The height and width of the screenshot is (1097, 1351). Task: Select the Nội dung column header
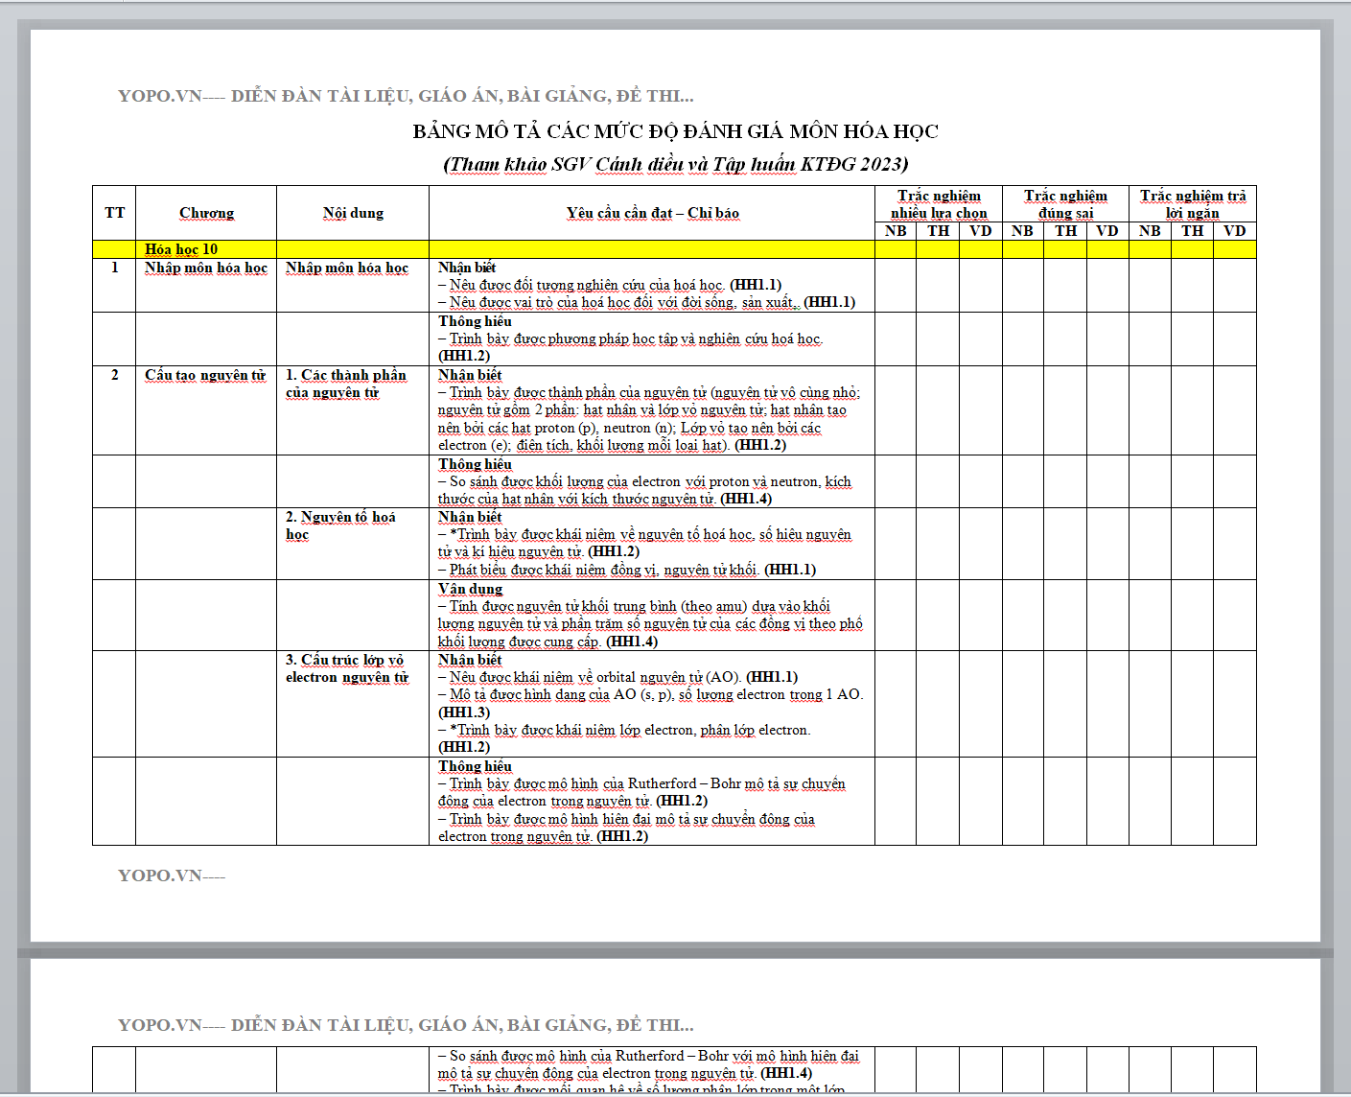pyautogui.click(x=353, y=213)
